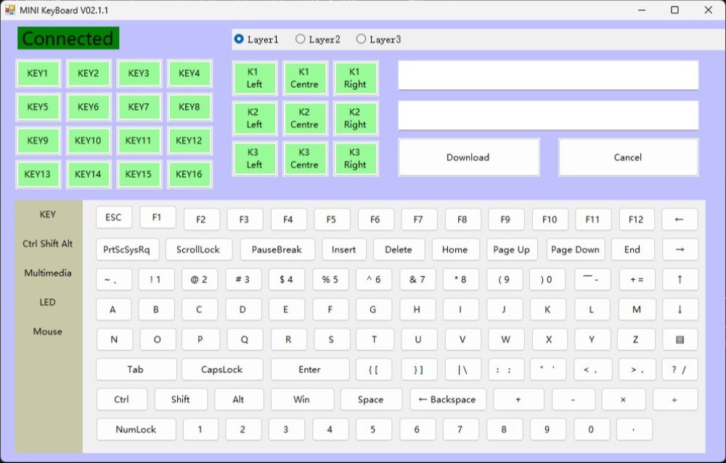726x463 pixels.
Task: Click the Space key
Action: (x=371, y=399)
